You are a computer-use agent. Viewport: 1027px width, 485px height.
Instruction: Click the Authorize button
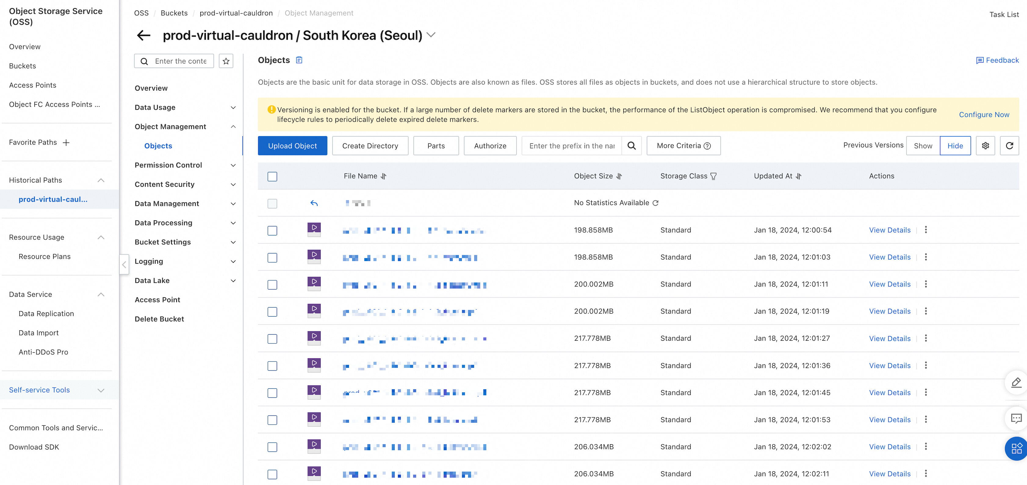[x=490, y=146]
